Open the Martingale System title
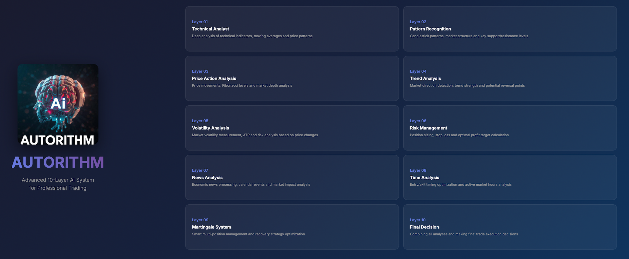Screen dimensions: 629x259 (x=211, y=227)
